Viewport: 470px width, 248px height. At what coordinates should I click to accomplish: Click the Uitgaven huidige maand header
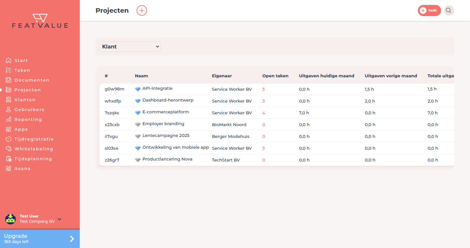(x=327, y=76)
